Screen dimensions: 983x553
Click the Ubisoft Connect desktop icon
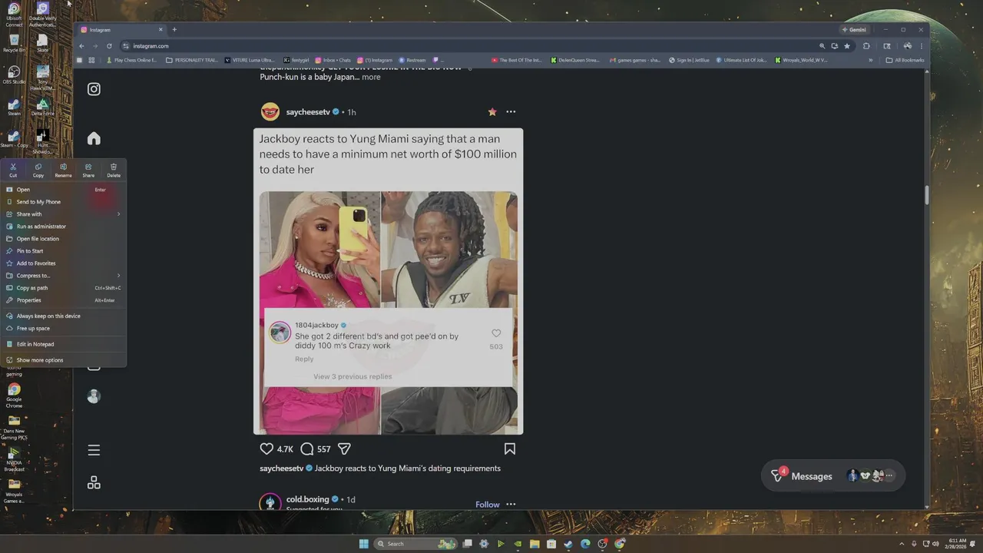point(14,15)
